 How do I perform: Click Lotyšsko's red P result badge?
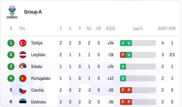[123, 55]
